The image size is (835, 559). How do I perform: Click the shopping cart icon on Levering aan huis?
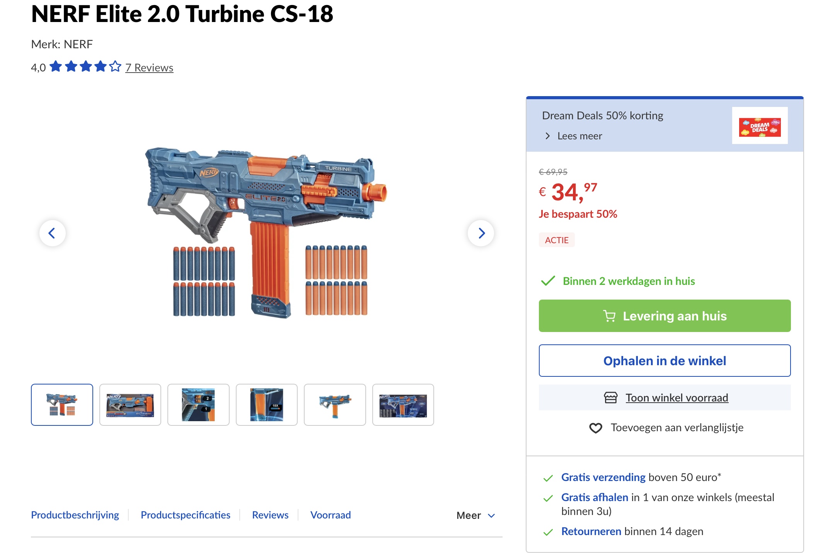point(611,316)
